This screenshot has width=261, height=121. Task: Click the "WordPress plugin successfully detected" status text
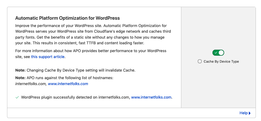point(73,97)
